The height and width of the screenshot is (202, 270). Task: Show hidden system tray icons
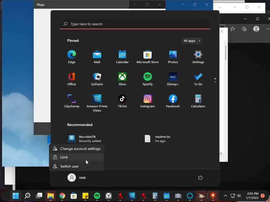click(225, 196)
